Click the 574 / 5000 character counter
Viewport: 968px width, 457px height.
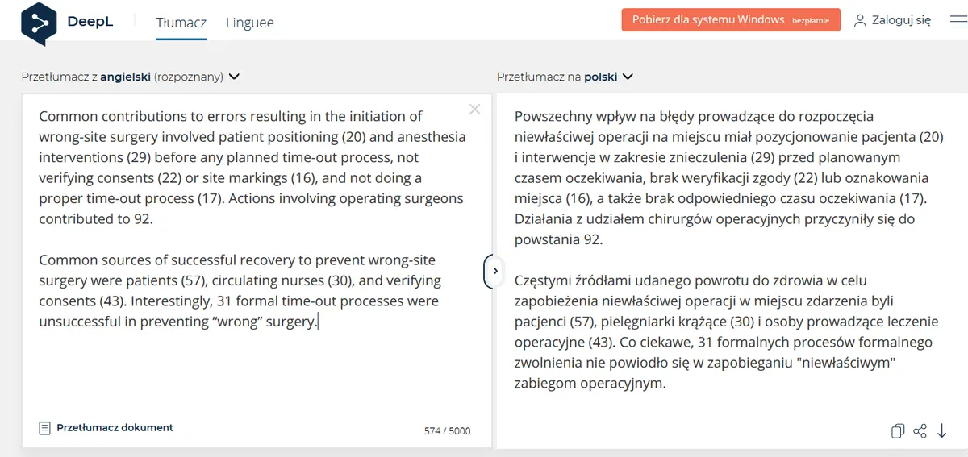coord(447,430)
